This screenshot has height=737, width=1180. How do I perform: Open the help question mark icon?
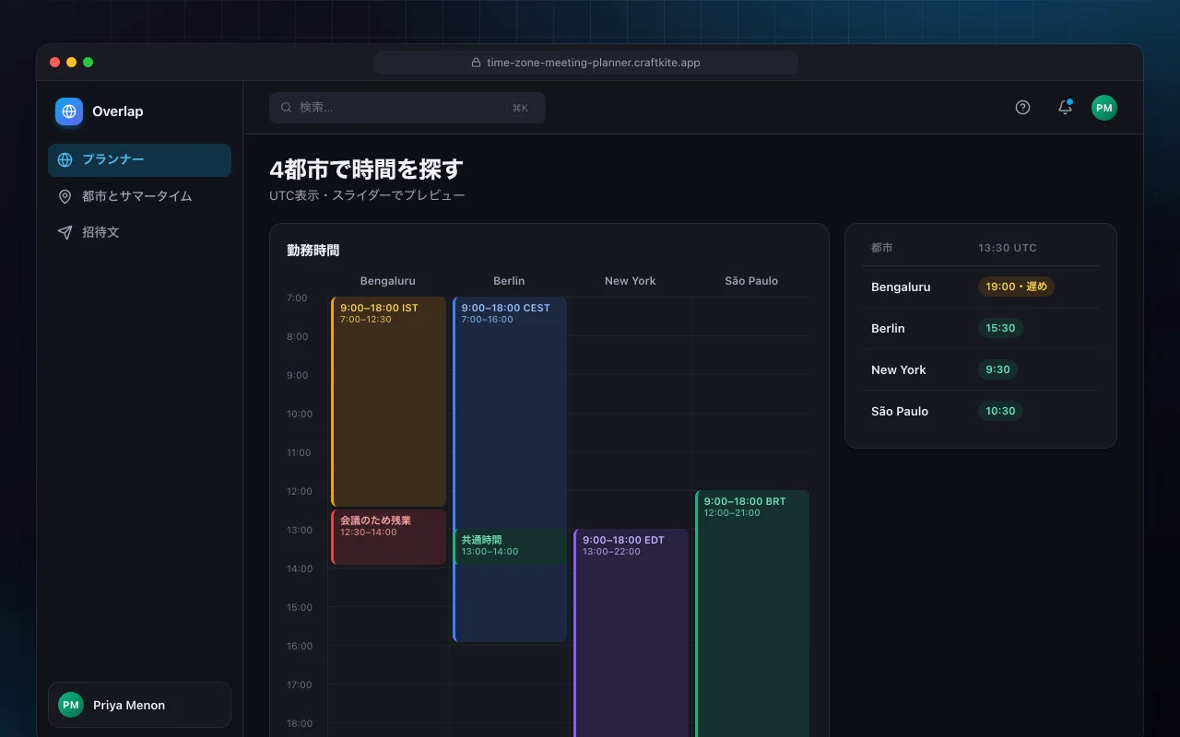click(1022, 108)
